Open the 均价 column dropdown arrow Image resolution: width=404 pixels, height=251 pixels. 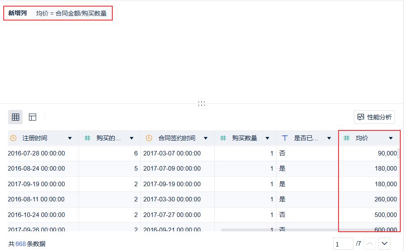click(x=391, y=138)
